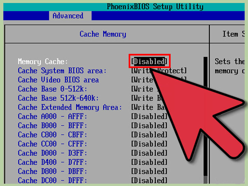This screenshot has width=248, height=186.
Task: Select Cache D000 - D3FF label
Action: 52,153
